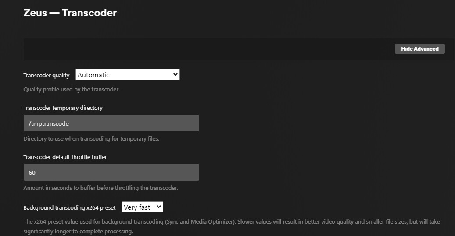Click the 'Quality profile used by the transcoder' description
The width and height of the screenshot is (455, 236).
pyautogui.click(x=71, y=89)
